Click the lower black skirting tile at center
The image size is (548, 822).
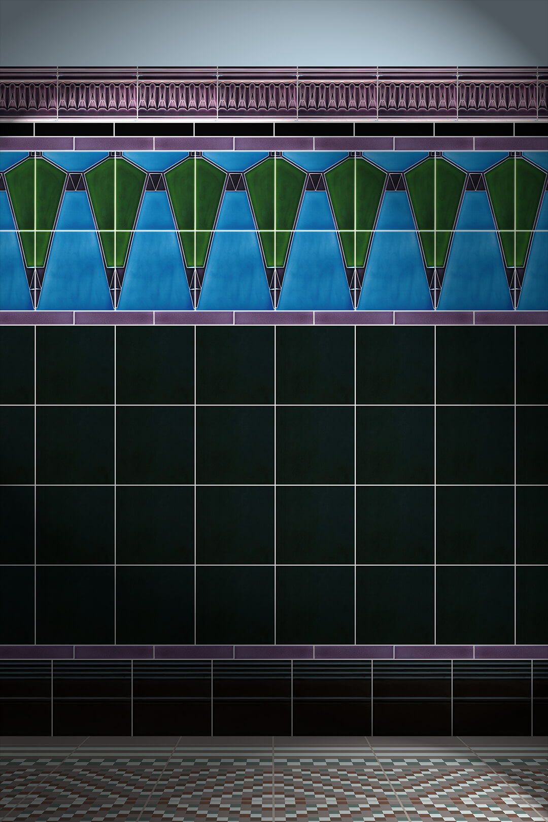click(252, 715)
